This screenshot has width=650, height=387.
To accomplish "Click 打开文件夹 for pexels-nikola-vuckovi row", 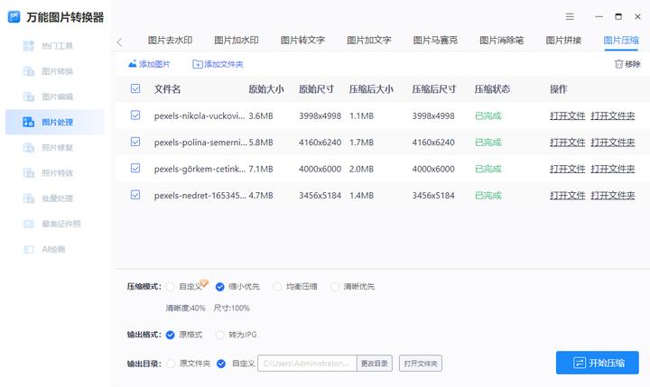I will 613,115.
